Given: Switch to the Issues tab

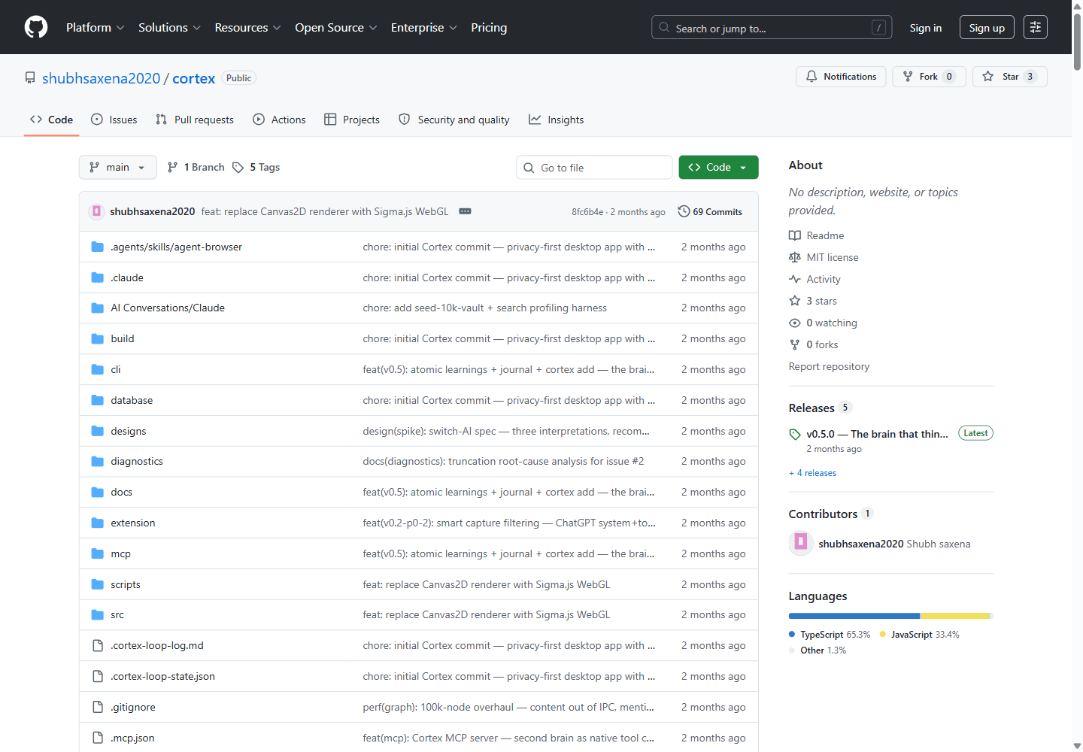Looking at the screenshot, I should point(114,120).
